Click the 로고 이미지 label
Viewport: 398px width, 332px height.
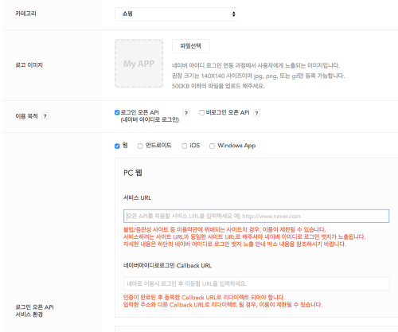(x=29, y=65)
